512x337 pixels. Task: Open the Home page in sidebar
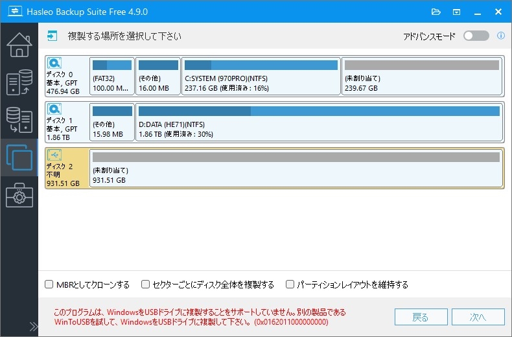coord(19,45)
